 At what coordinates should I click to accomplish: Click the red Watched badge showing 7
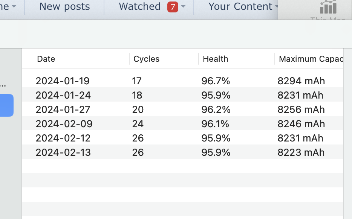pos(173,7)
